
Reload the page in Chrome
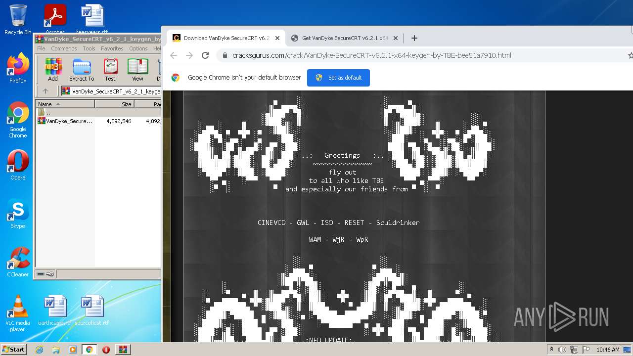pos(205,55)
